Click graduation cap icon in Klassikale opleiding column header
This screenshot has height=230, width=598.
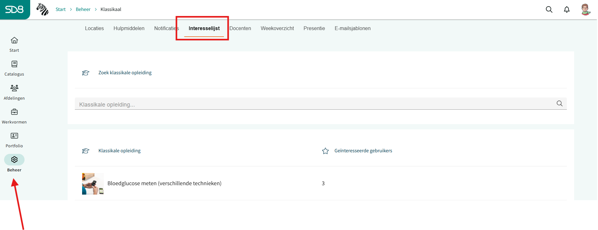pyautogui.click(x=86, y=151)
